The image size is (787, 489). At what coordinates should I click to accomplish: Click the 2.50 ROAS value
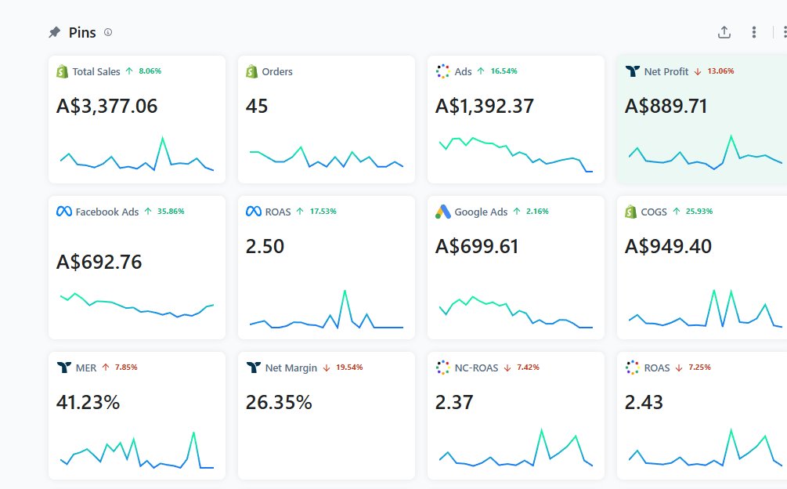[x=265, y=246]
